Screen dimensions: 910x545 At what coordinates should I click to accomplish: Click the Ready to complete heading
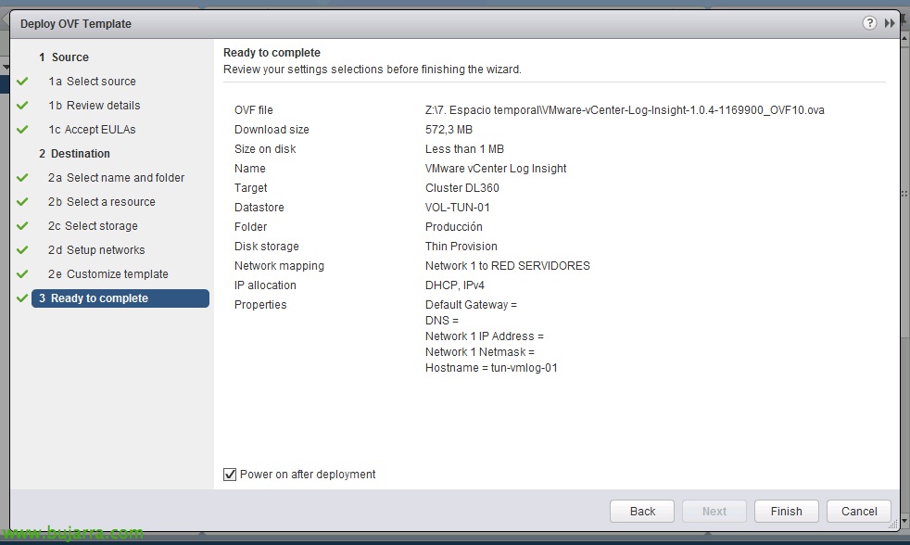(x=272, y=52)
